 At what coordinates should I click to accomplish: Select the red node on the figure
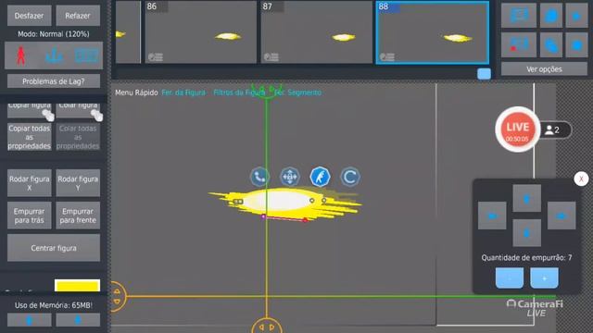tap(305, 220)
